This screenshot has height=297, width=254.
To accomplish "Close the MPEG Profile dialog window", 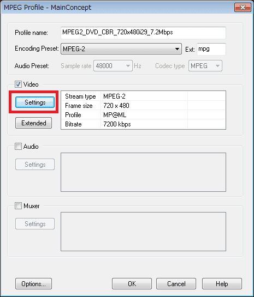I will pyautogui.click(x=243, y=7).
